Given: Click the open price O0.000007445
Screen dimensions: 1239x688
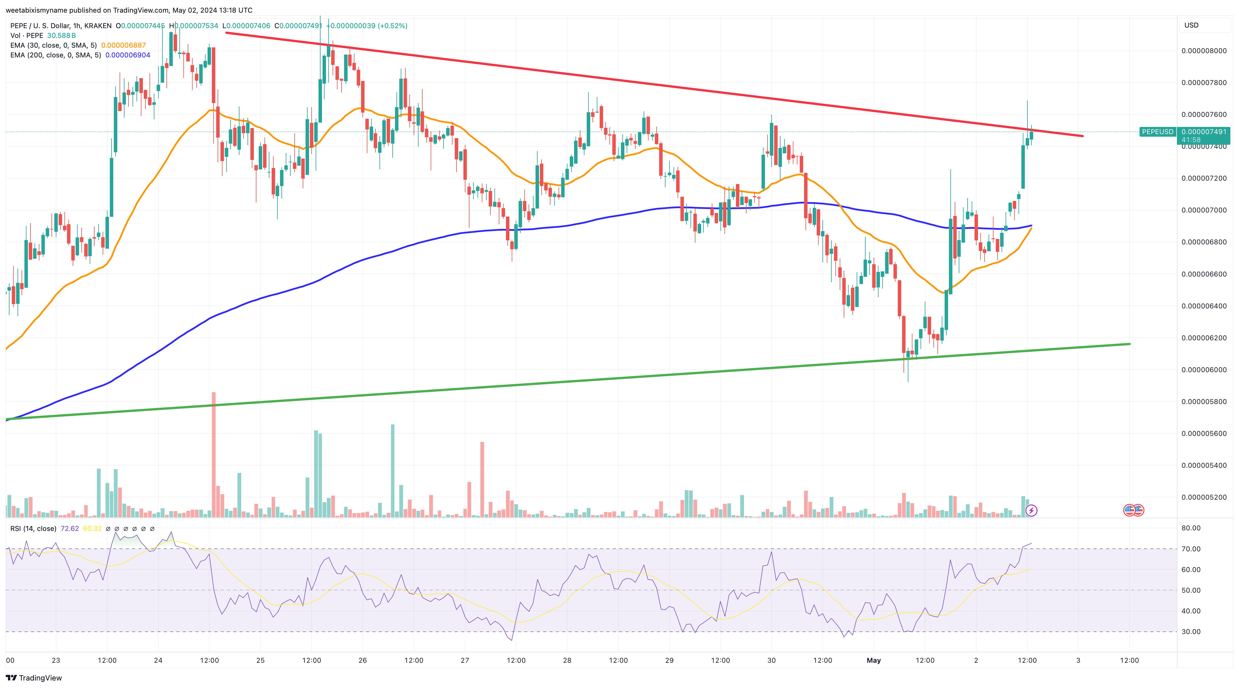Looking at the screenshot, I should (x=140, y=26).
